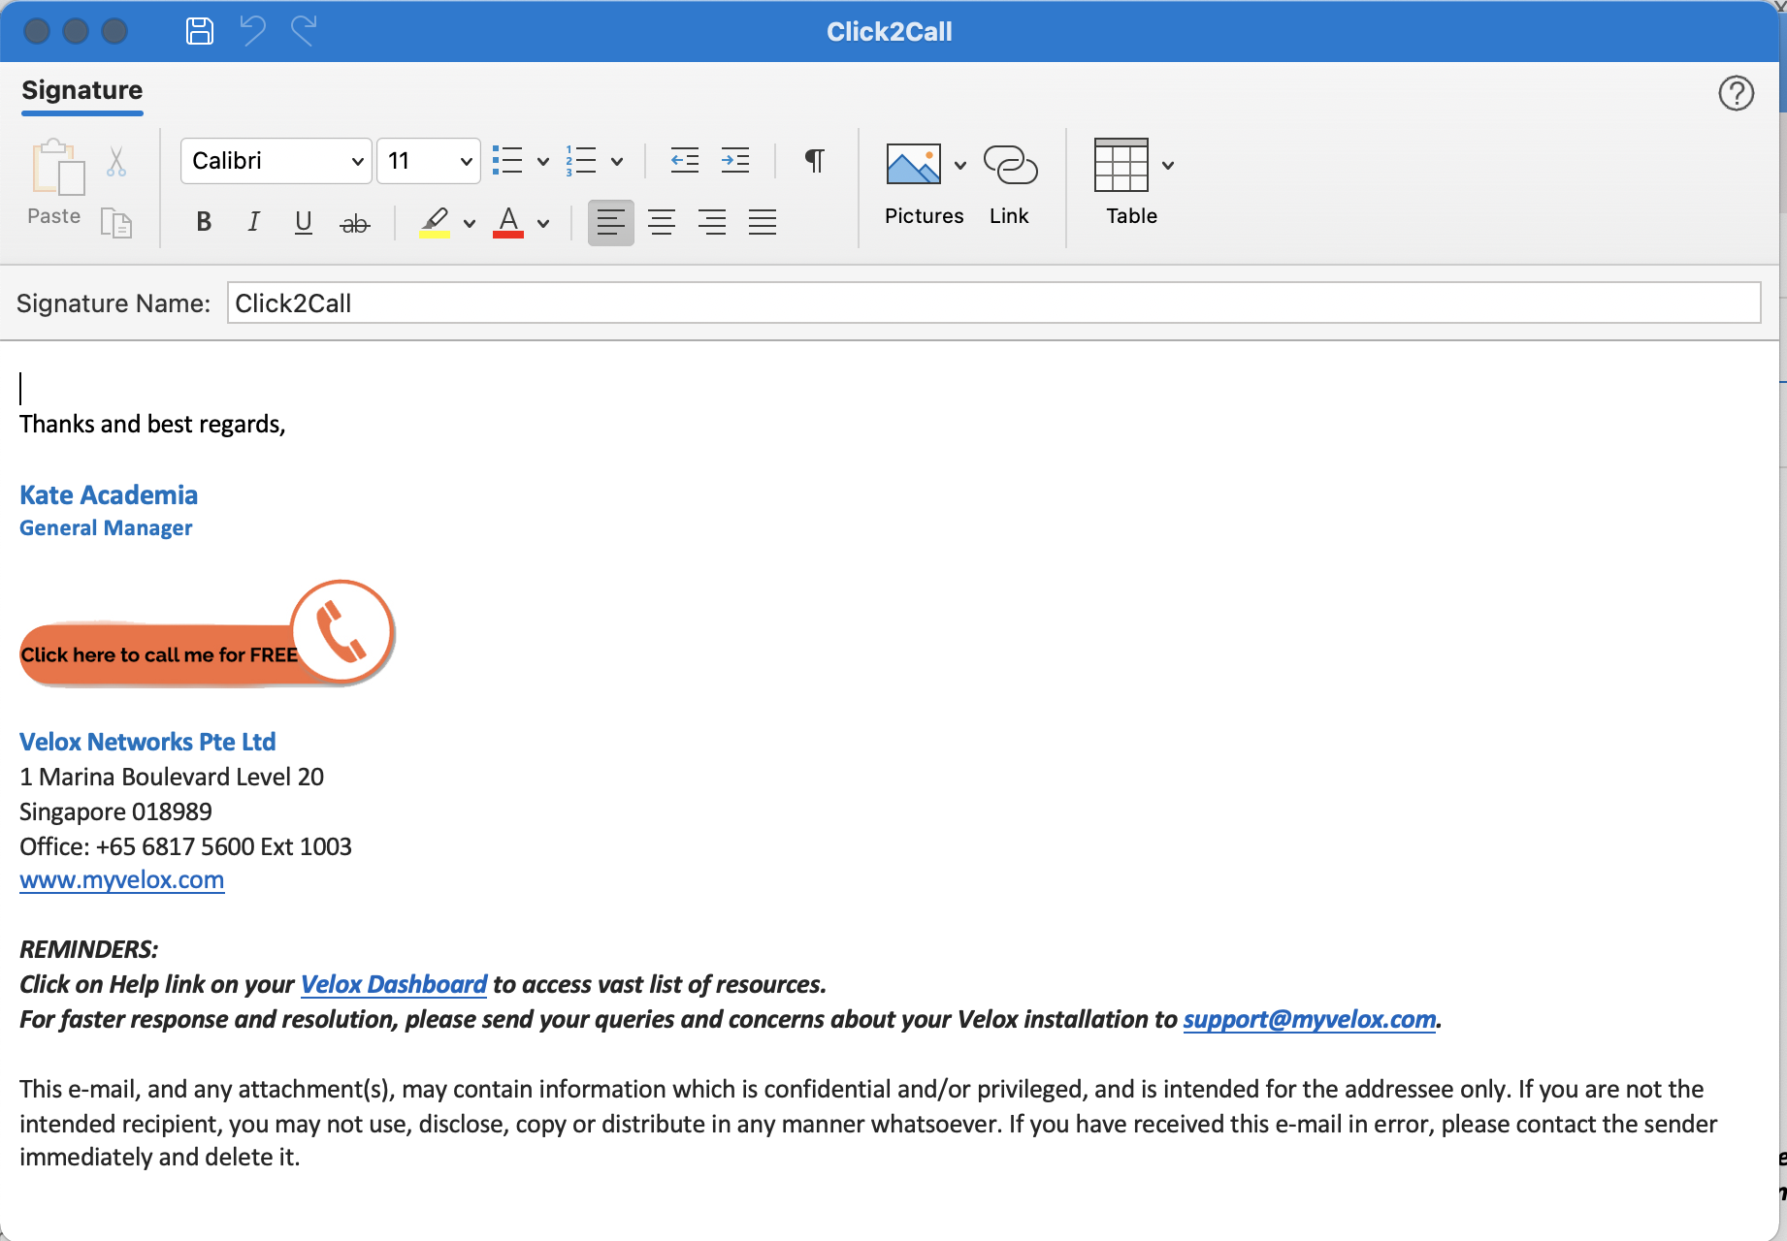
Task: Expand the bullet list style dropdown
Action: pyautogui.click(x=543, y=162)
